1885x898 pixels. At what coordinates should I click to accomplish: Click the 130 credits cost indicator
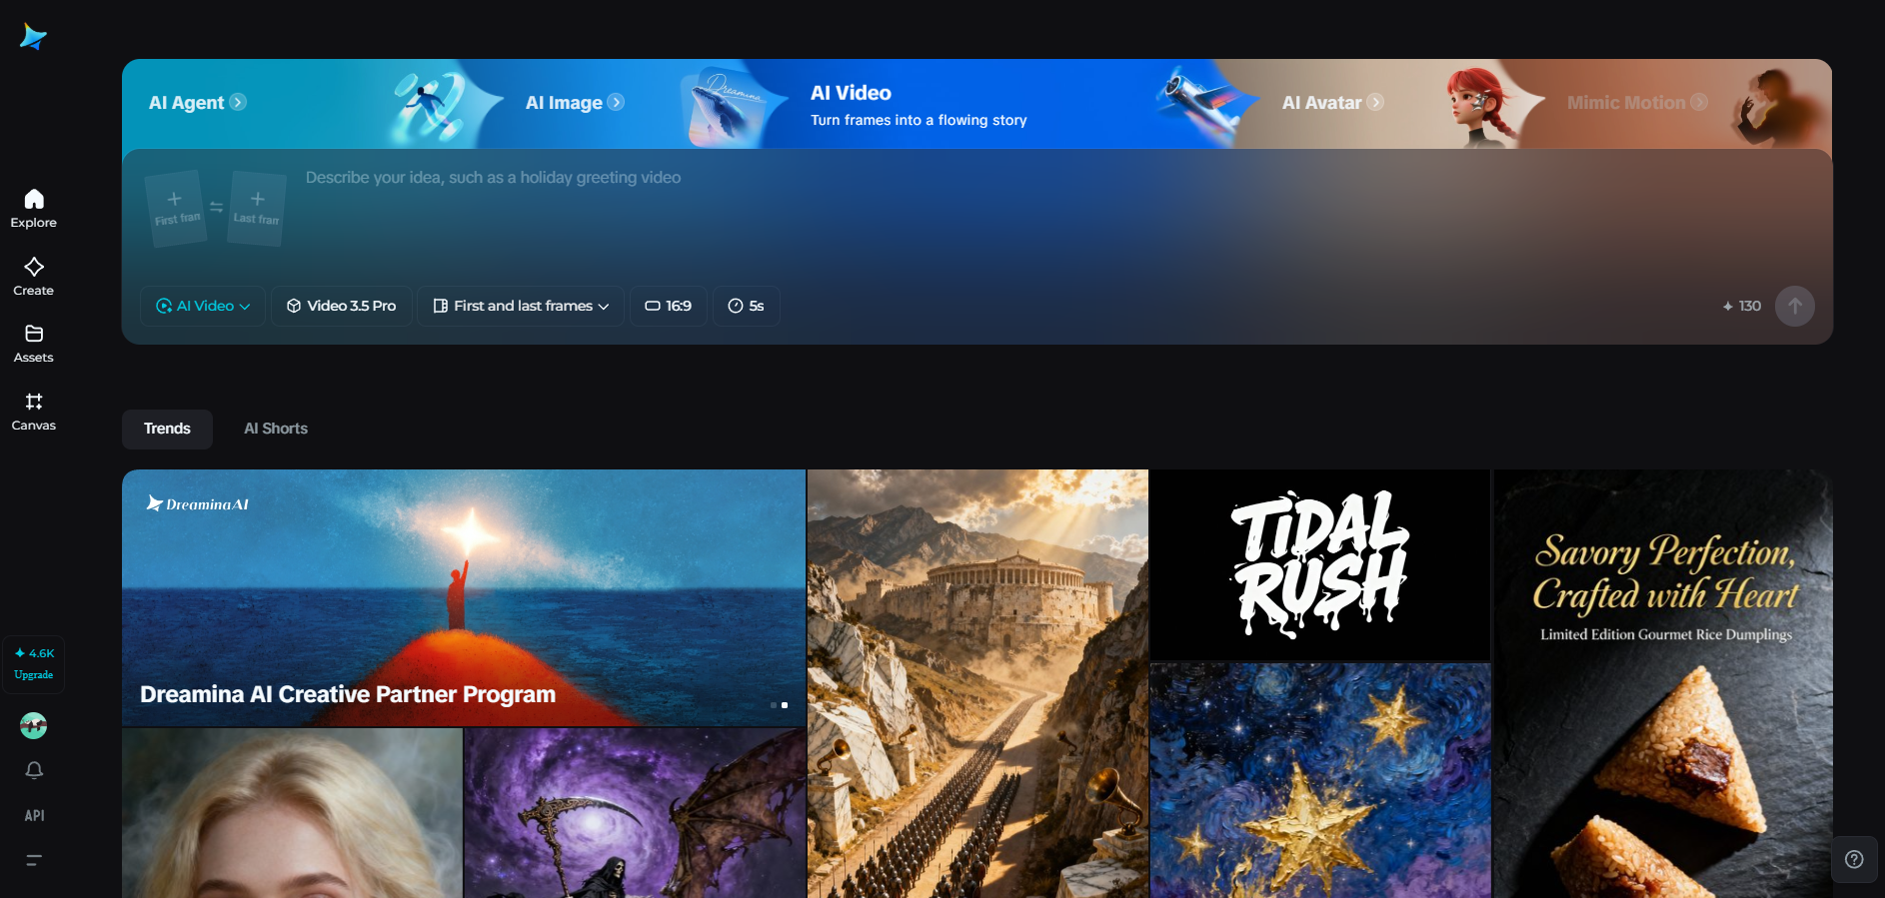(x=1742, y=306)
